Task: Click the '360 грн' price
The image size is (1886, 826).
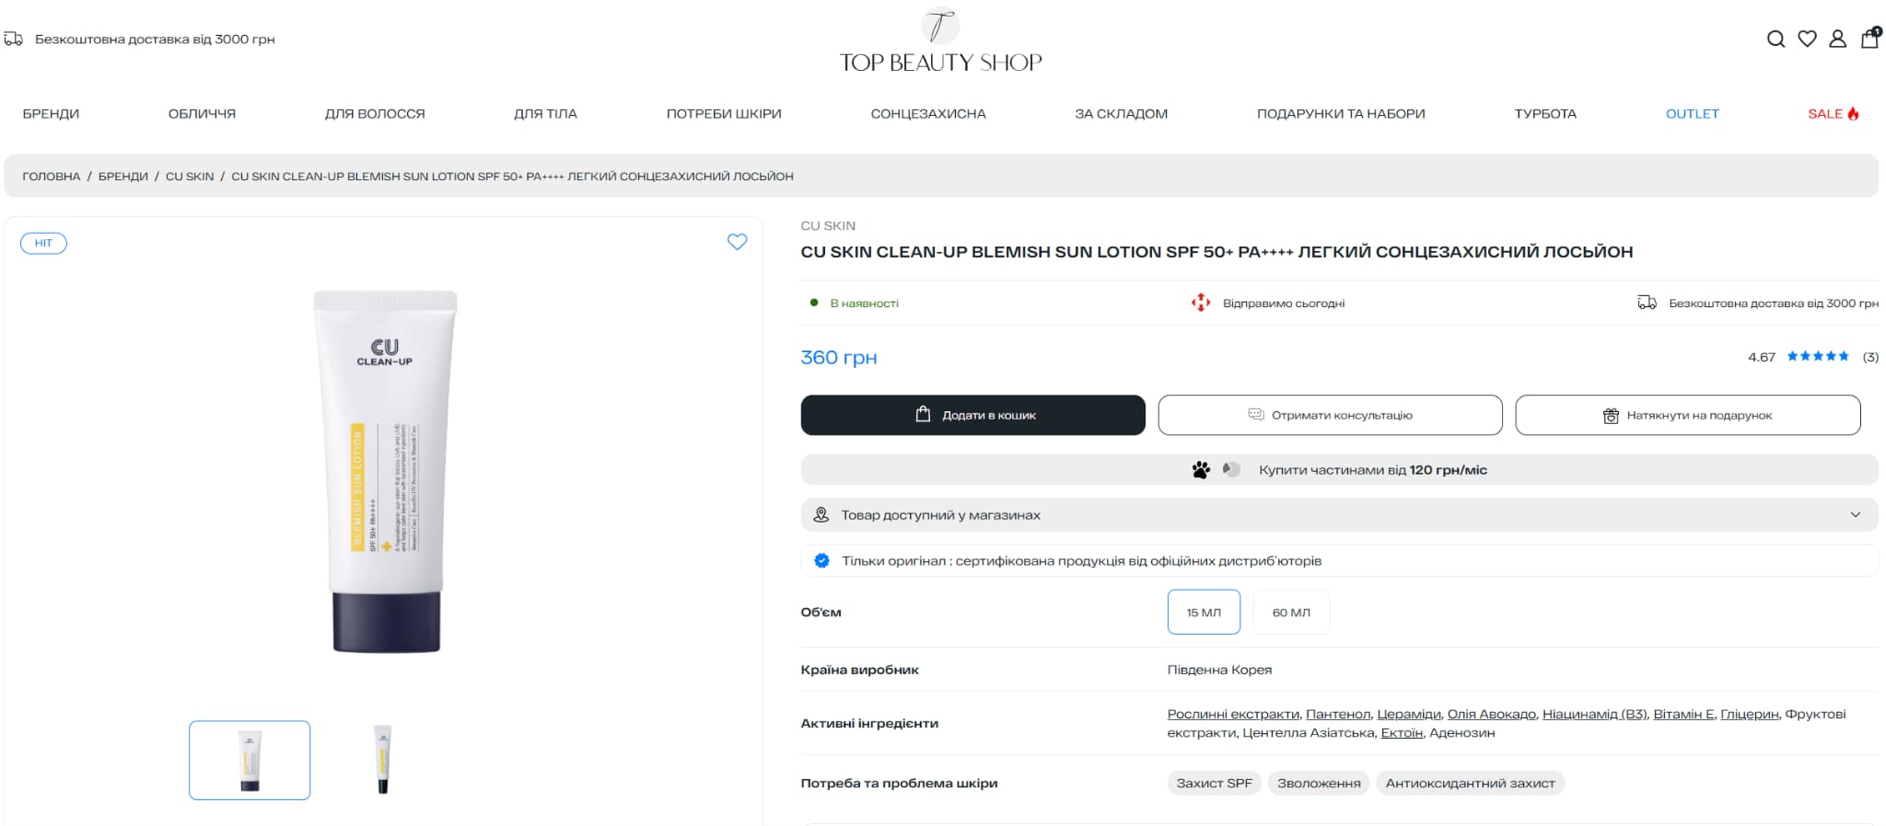Action: click(839, 357)
